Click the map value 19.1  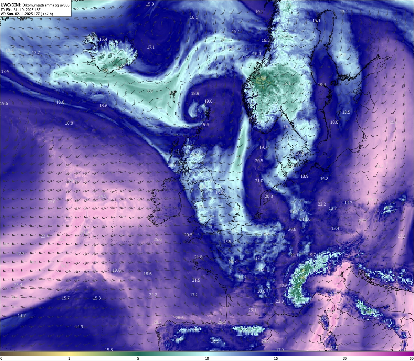[259, 12]
